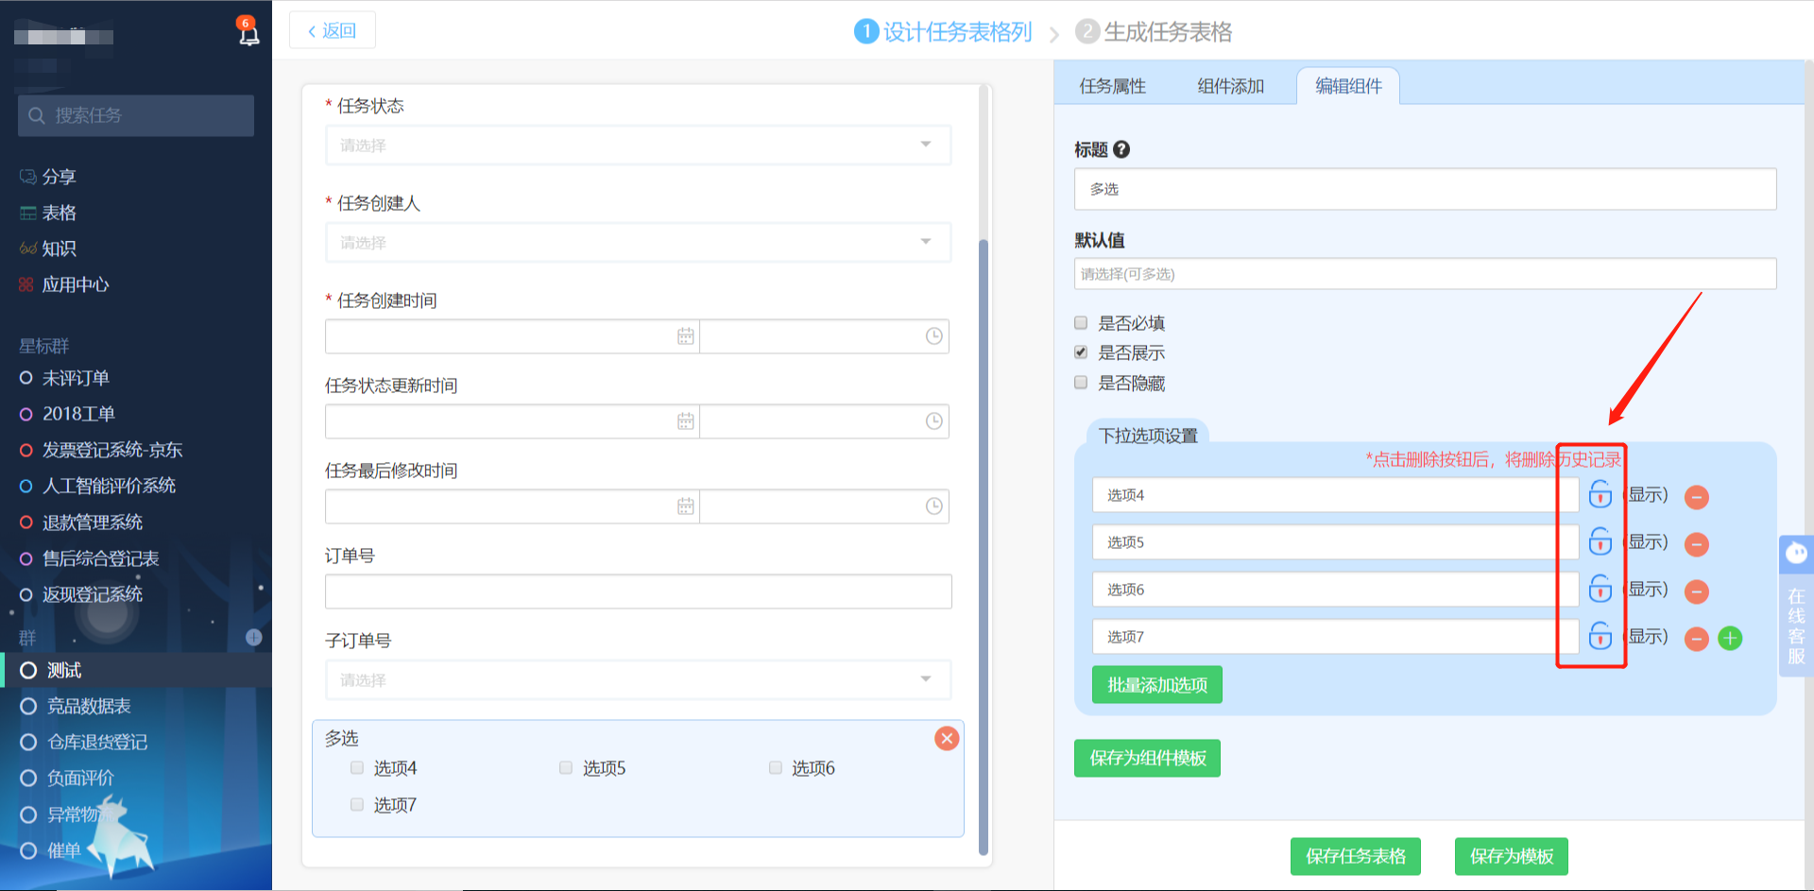Click the green plus add option button
The image size is (1814, 891).
coord(1730,639)
